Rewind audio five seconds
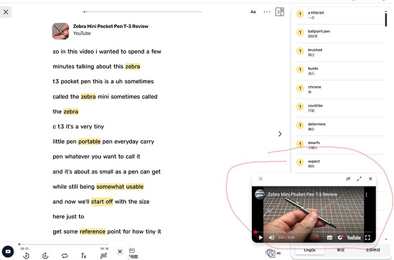This screenshot has width=394, height=260. [26, 256]
